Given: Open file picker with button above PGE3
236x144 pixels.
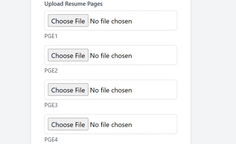Looking at the screenshot, I should coord(68,90).
